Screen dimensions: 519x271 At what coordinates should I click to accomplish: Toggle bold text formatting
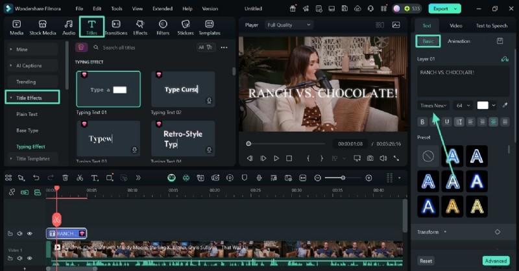pyautogui.click(x=423, y=121)
